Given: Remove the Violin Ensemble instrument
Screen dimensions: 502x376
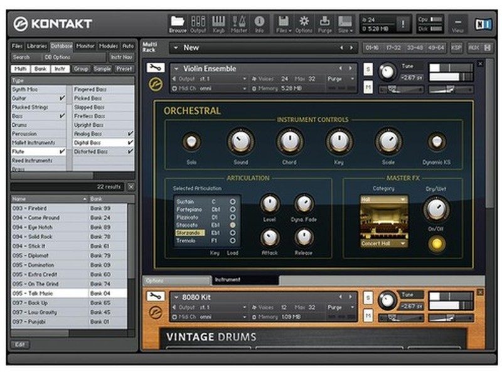Looking at the screenshot, I should point(480,64).
